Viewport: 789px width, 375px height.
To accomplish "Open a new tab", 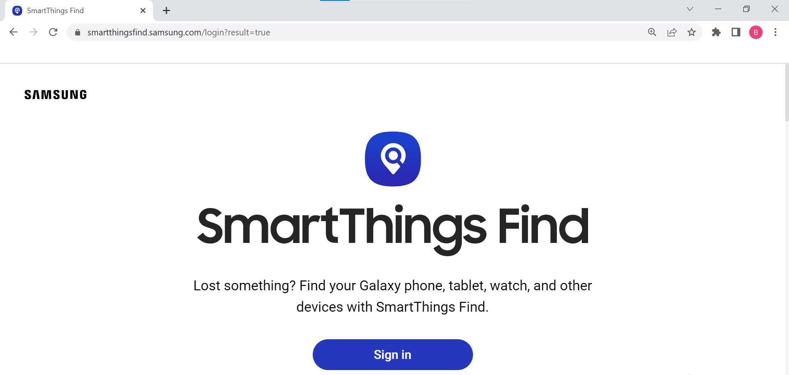I will pyautogui.click(x=166, y=11).
